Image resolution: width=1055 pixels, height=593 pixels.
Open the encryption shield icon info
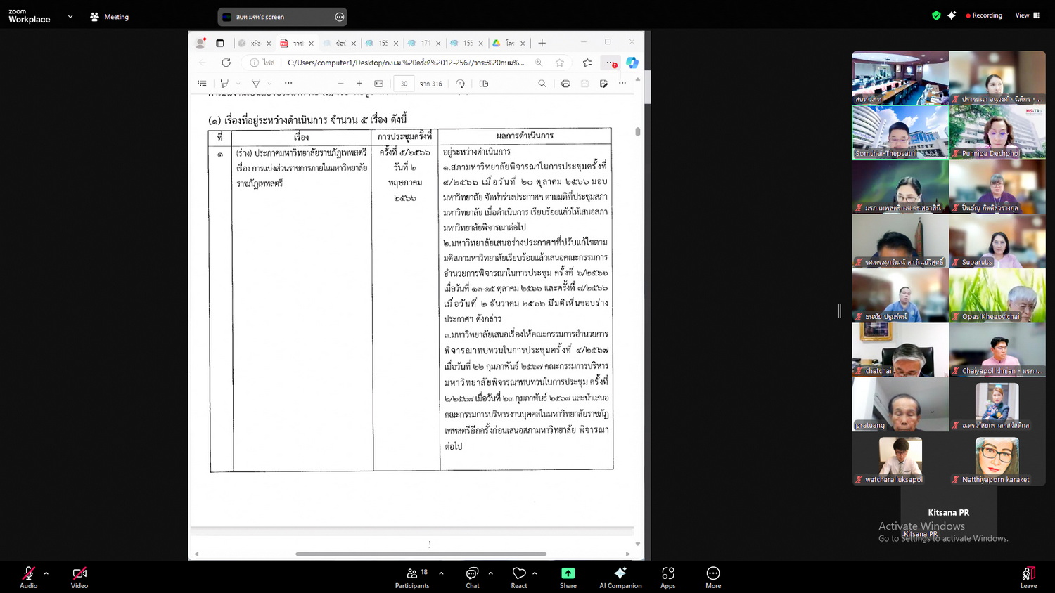[x=936, y=15]
